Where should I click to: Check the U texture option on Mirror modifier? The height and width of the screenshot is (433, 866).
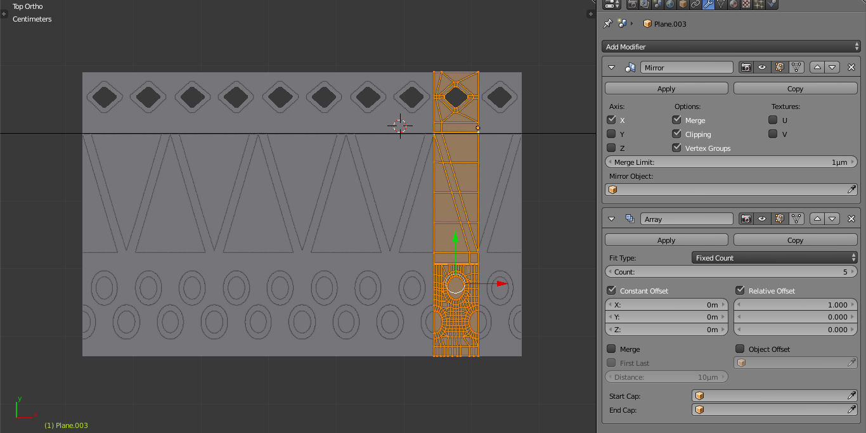(x=773, y=120)
